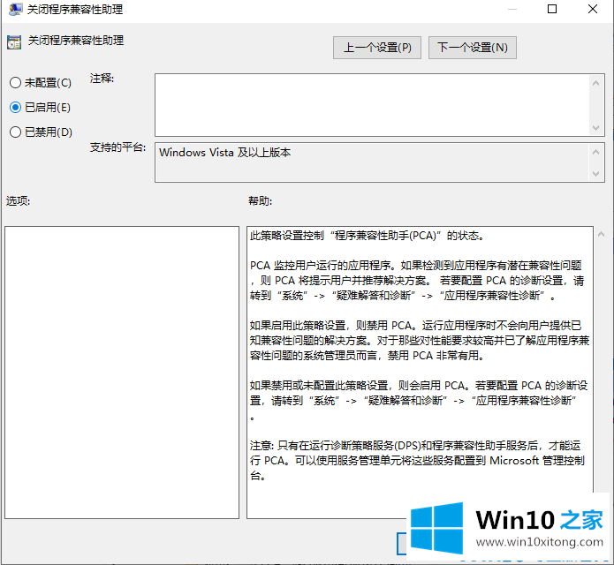Viewport: 614px width, 565px height.
Task: Click the help panel scroll up arrow
Action: click(x=601, y=234)
